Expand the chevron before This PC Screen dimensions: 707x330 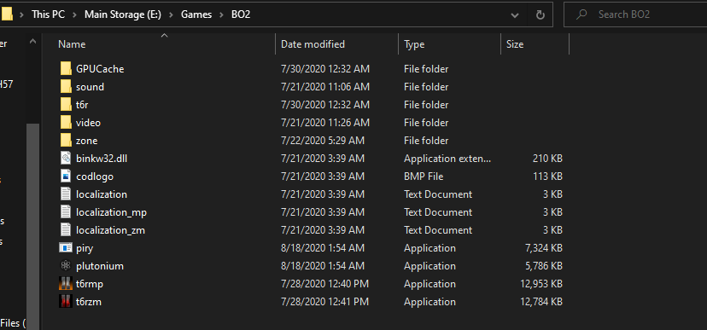coord(21,14)
